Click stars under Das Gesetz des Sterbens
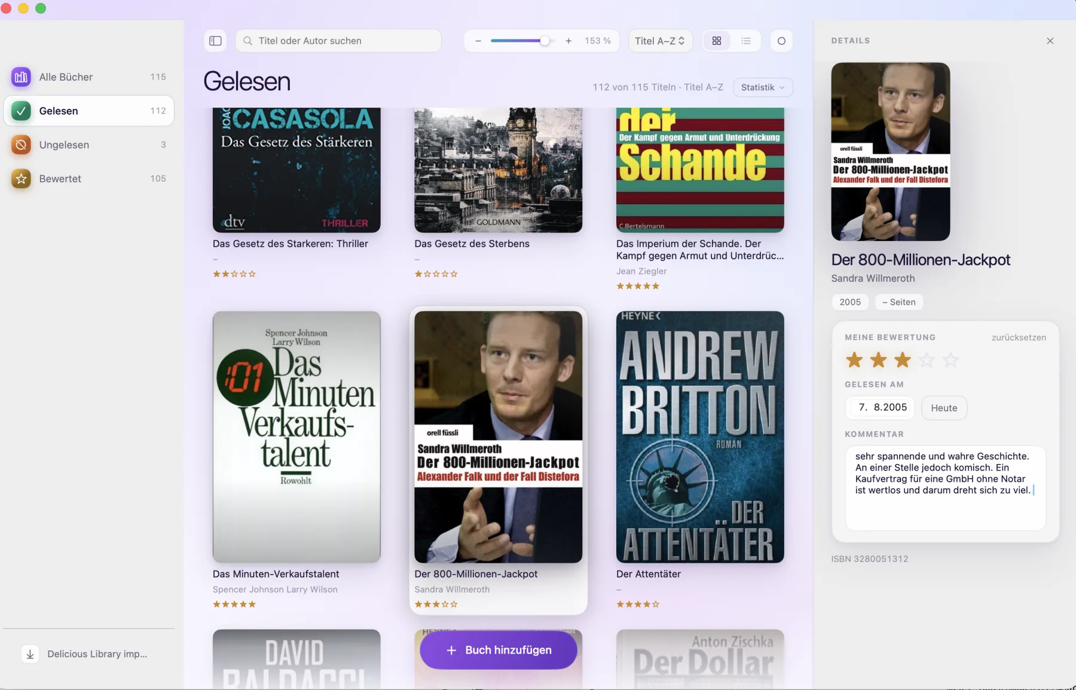 pyautogui.click(x=436, y=274)
